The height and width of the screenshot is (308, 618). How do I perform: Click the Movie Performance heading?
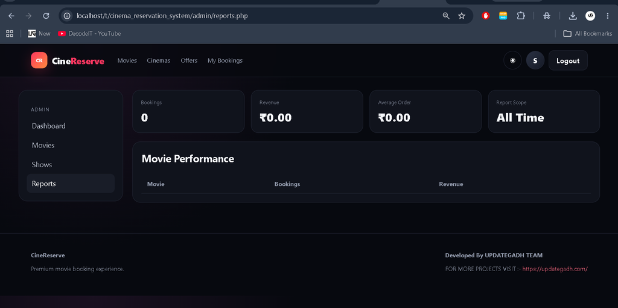coord(188,159)
